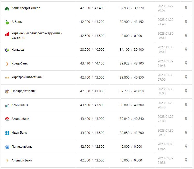Image resolution: width=194 pixels, height=169 pixels.
Task: Open the Укрстройинвестбанк bank link
Action: 27,77
